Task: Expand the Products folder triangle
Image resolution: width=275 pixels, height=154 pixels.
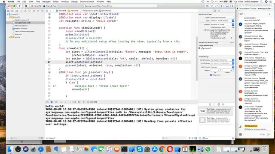Action: 9,37
